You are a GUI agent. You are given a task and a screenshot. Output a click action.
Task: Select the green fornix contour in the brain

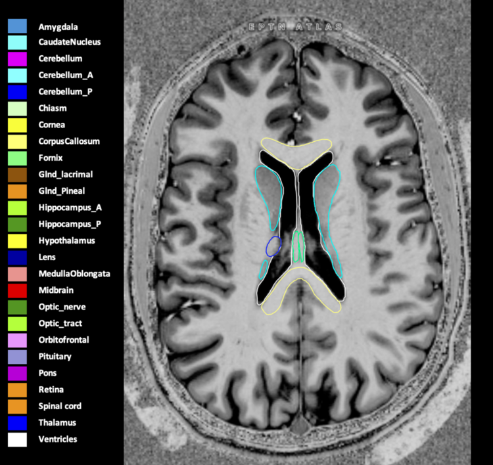pyautogui.click(x=298, y=246)
